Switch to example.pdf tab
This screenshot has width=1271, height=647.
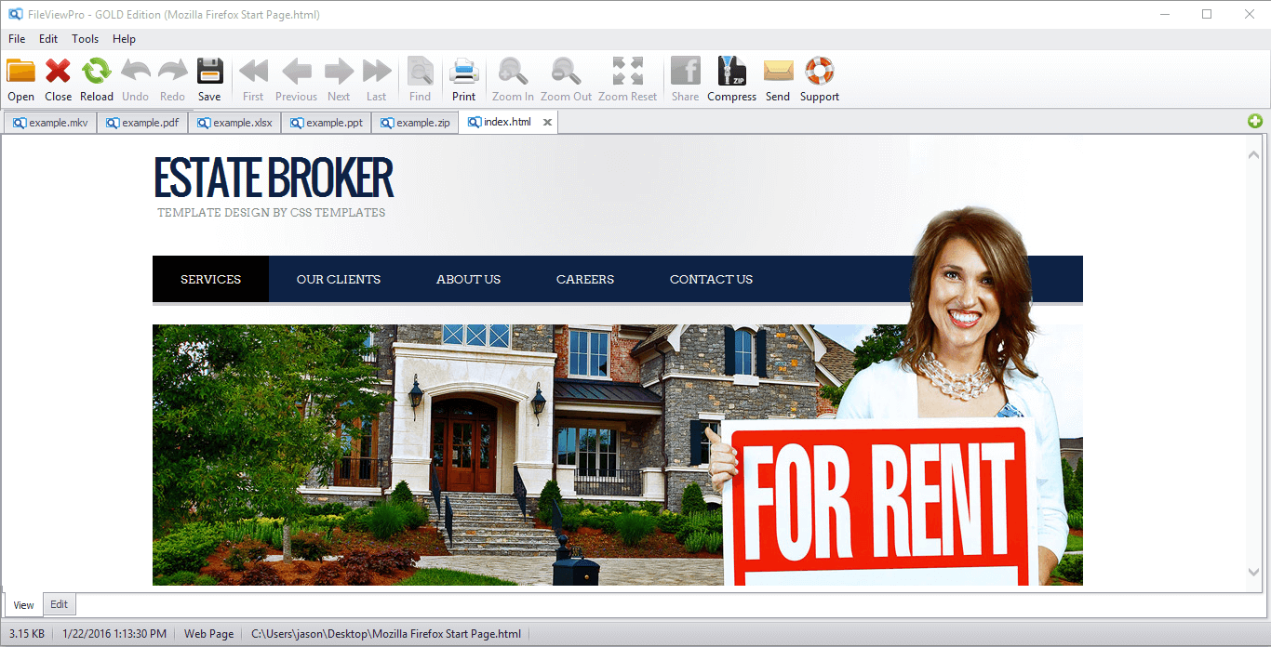click(x=142, y=123)
